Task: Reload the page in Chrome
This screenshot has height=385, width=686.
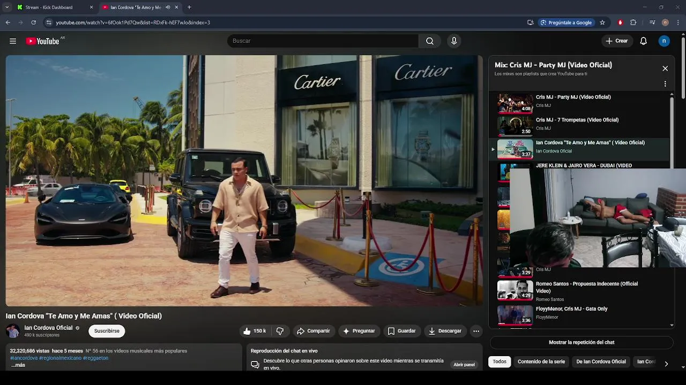Action: [33, 22]
